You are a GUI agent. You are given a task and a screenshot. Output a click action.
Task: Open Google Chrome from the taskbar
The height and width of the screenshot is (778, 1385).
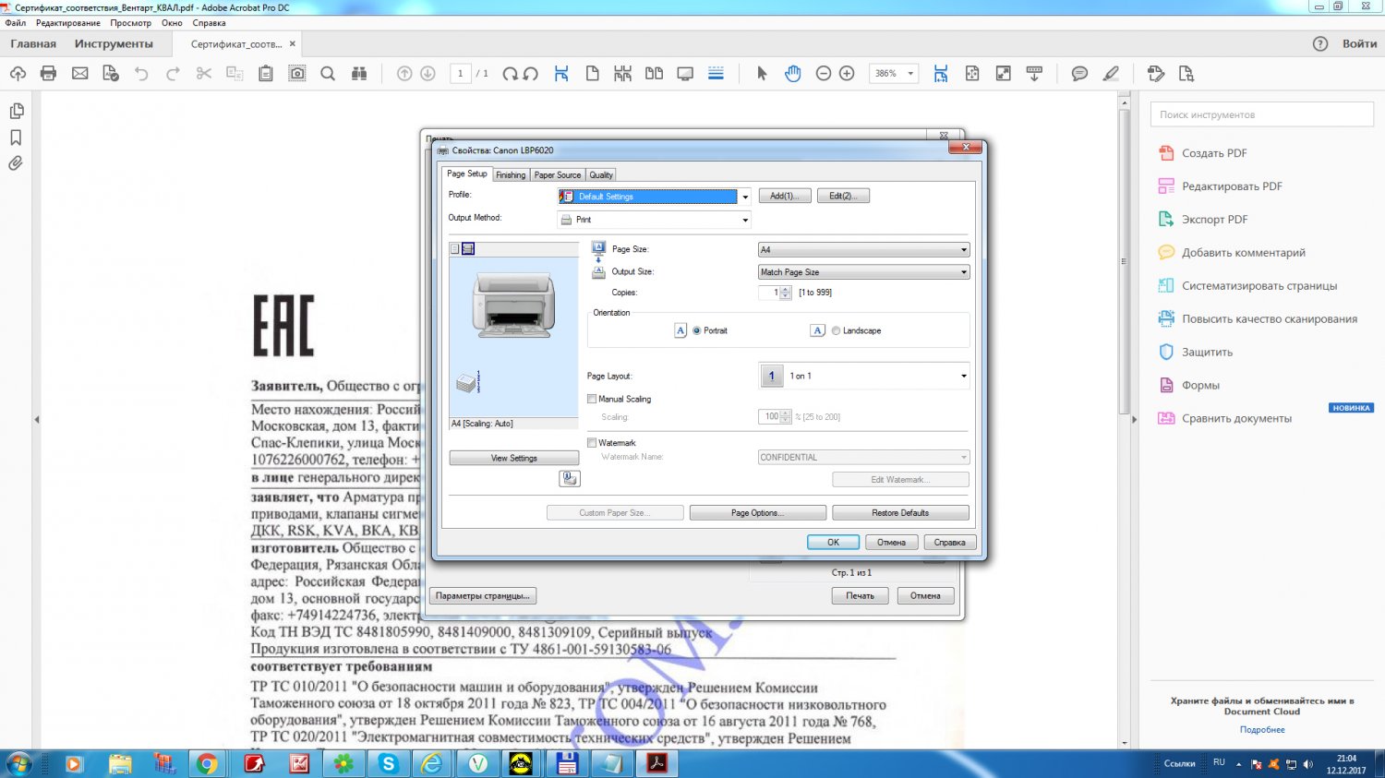pos(208,763)
